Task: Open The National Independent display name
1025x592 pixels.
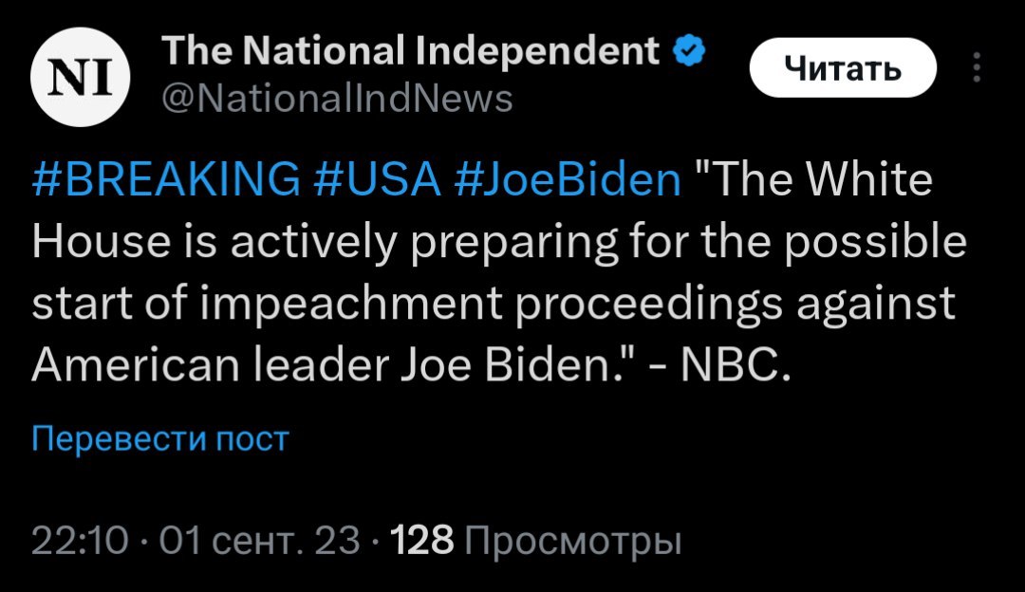Action: pyautogui.click(x=411, y=51)
